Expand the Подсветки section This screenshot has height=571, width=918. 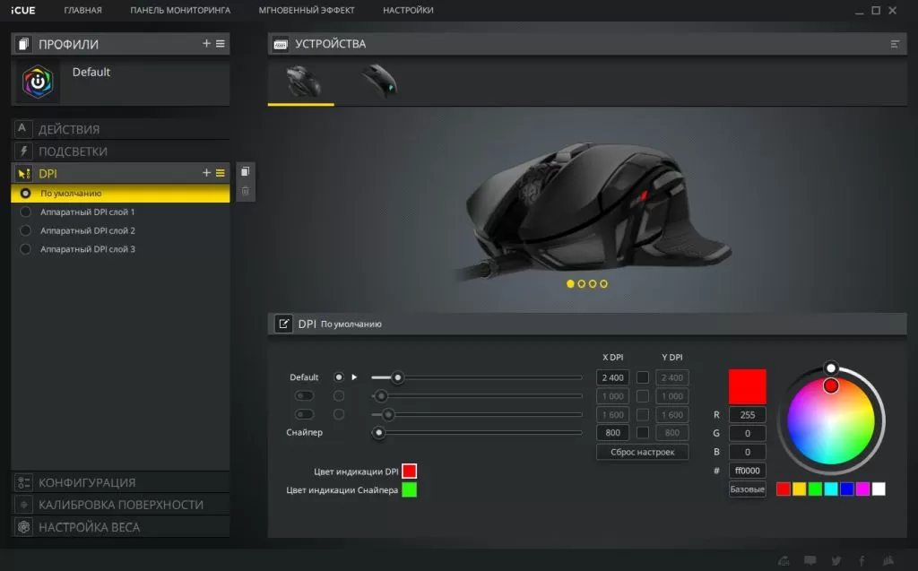pos(121,151)
